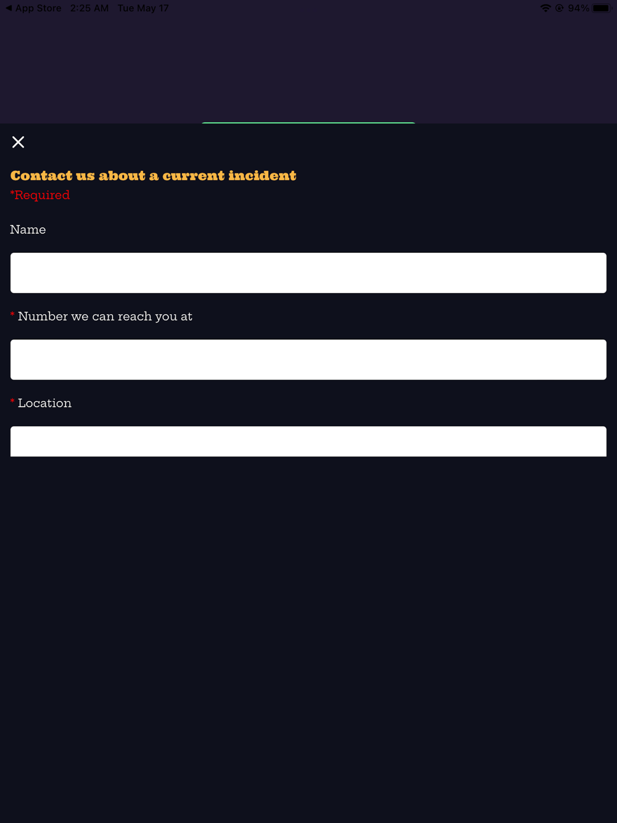Tap the 94% battery percentage
The height and width of the screenshot is (823, 617).
click(579, 8)
